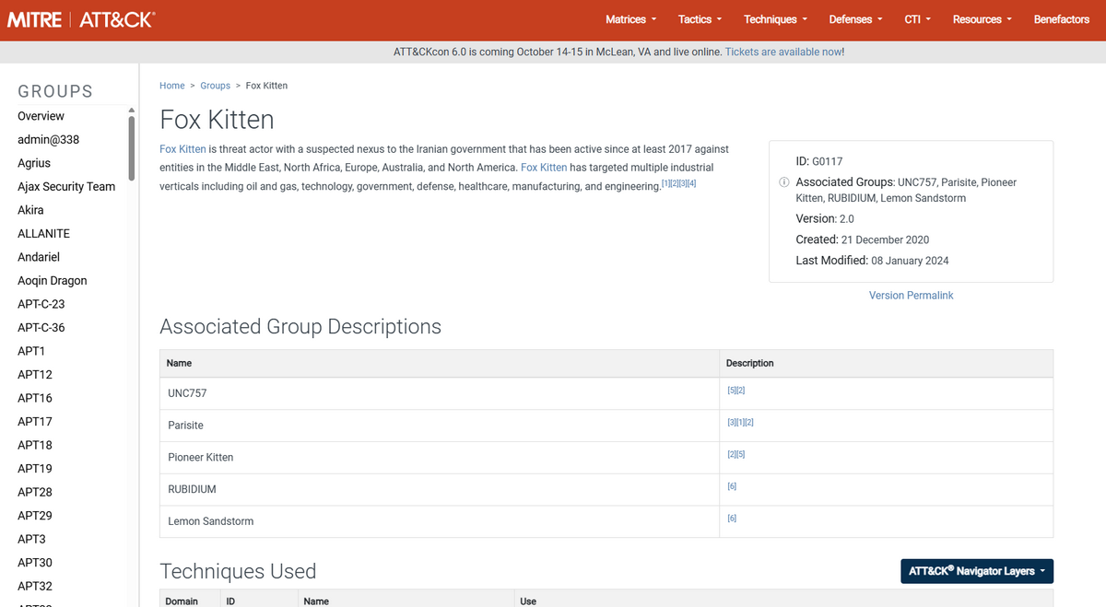The image size is (1106, 607).
Task: Select APT19 in the sidebar
Action: (x=35, y=469)
